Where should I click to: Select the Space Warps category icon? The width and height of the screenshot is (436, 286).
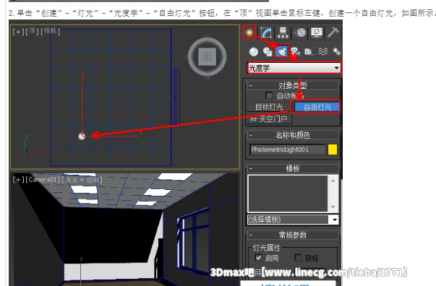(322, 52)
